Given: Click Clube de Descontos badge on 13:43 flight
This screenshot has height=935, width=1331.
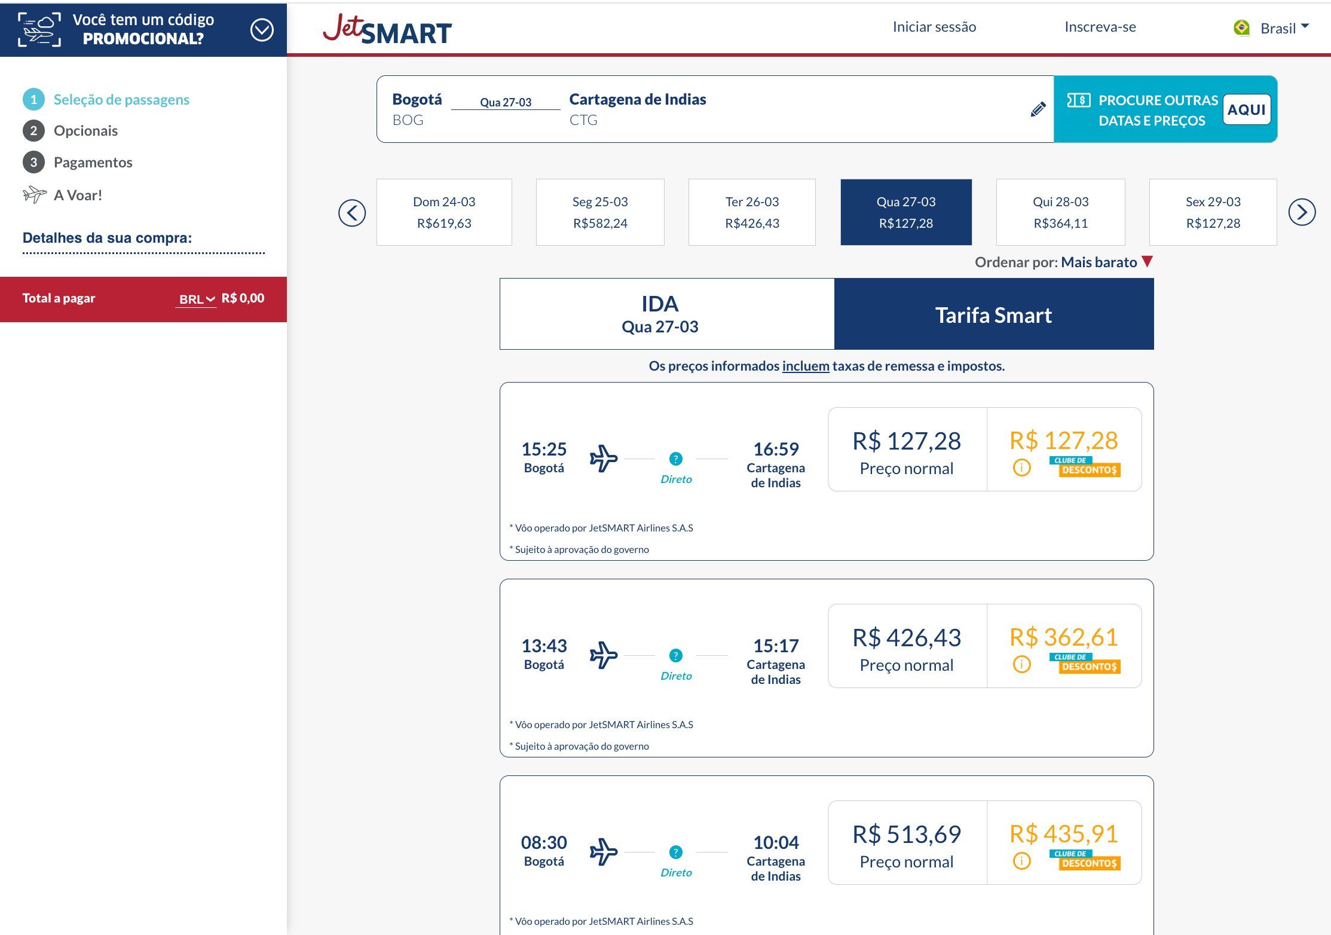Looking at the screenshot, I should click(1085, 663).
